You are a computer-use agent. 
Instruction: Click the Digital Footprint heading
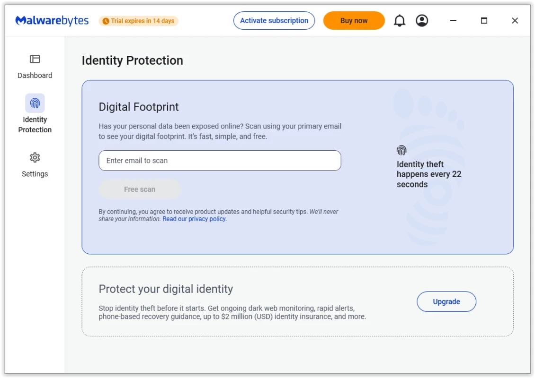(x=139, y=107)
